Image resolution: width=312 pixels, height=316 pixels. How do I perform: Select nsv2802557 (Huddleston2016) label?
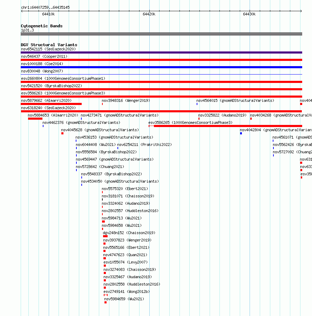(x=130, y=211)
